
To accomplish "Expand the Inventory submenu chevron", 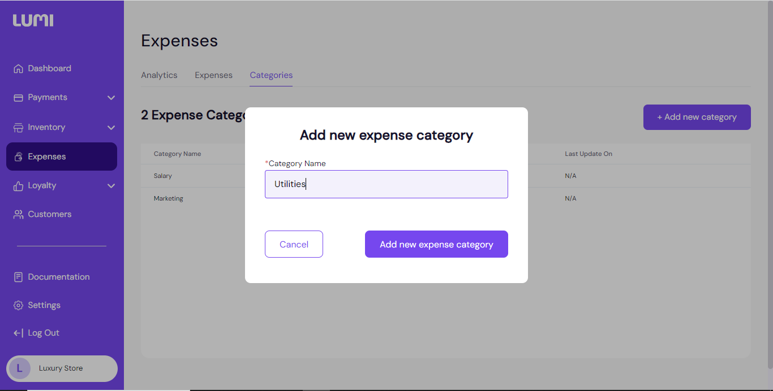I will click(x=111, y=128).
